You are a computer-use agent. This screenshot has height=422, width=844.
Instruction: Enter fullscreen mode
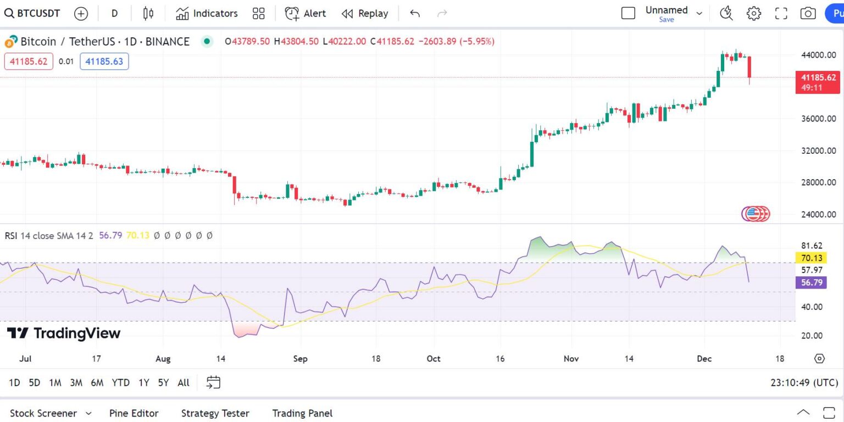tap(780, 13)
